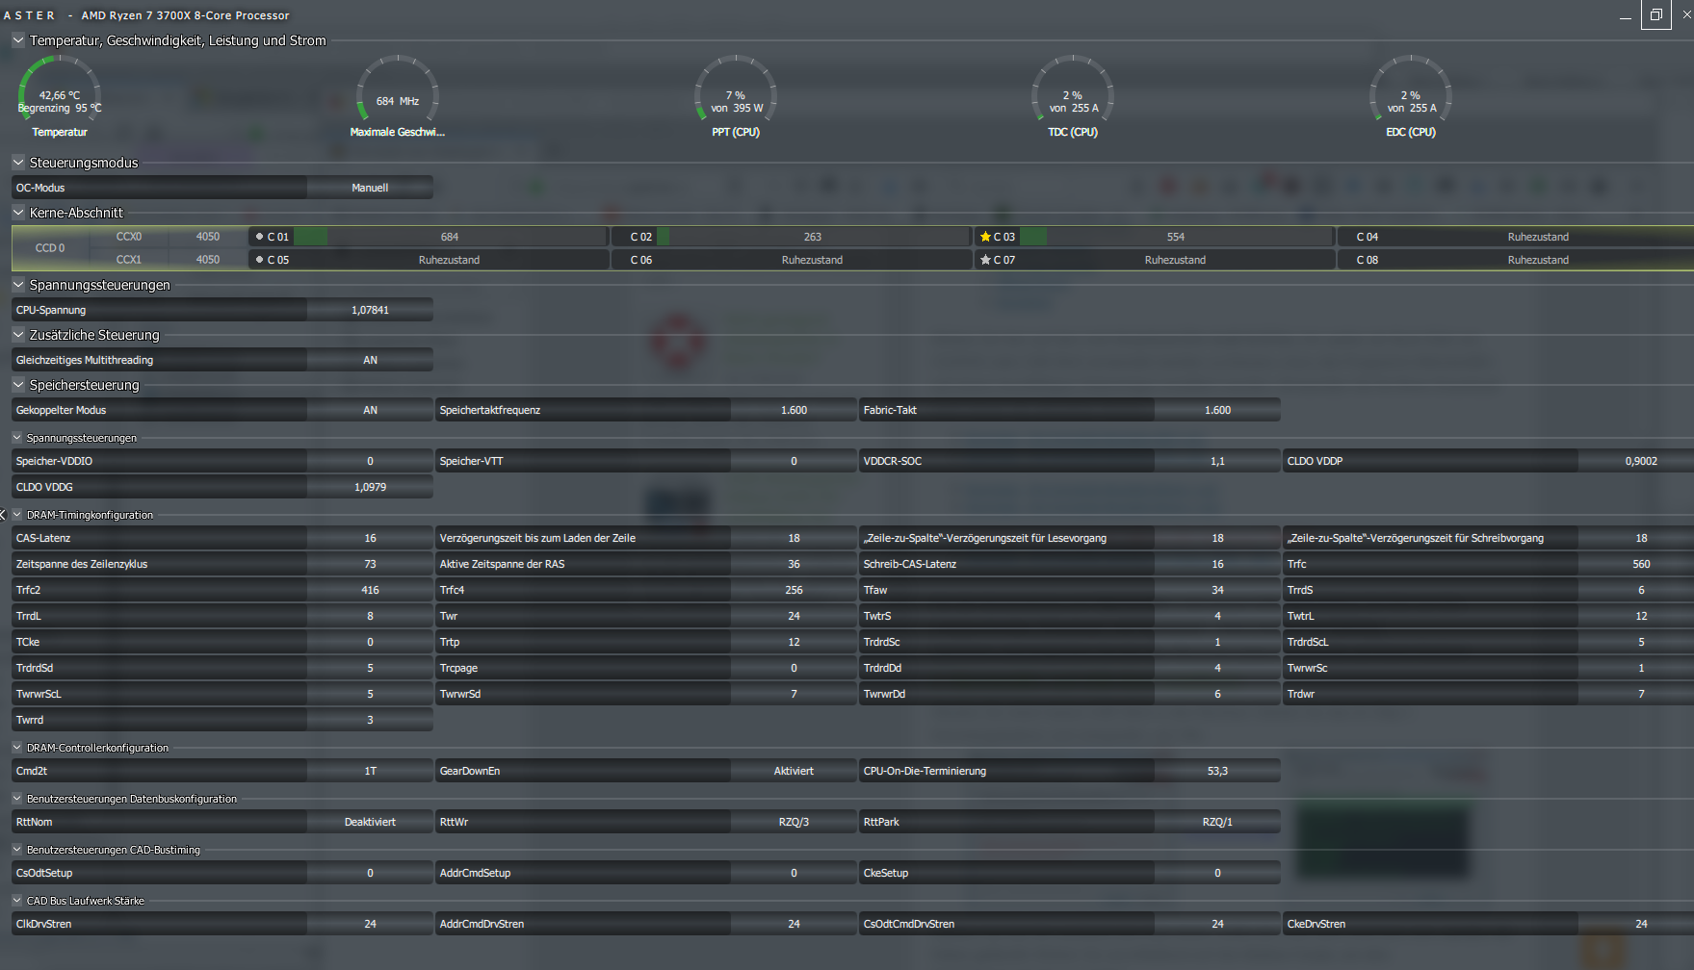The width and height of the screenshot is (1694, 970).
Task: Open the RttNom Deaktiviert value
Action: tap(370, 822)
